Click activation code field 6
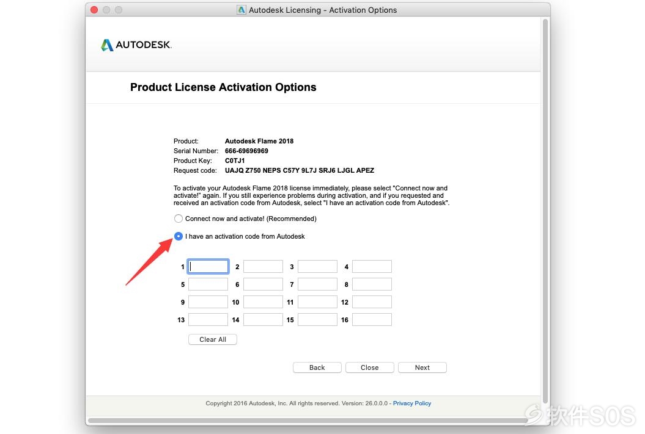The height and width of the screenshot is (434, 645). pyautogui.click(x=263, y=284)
